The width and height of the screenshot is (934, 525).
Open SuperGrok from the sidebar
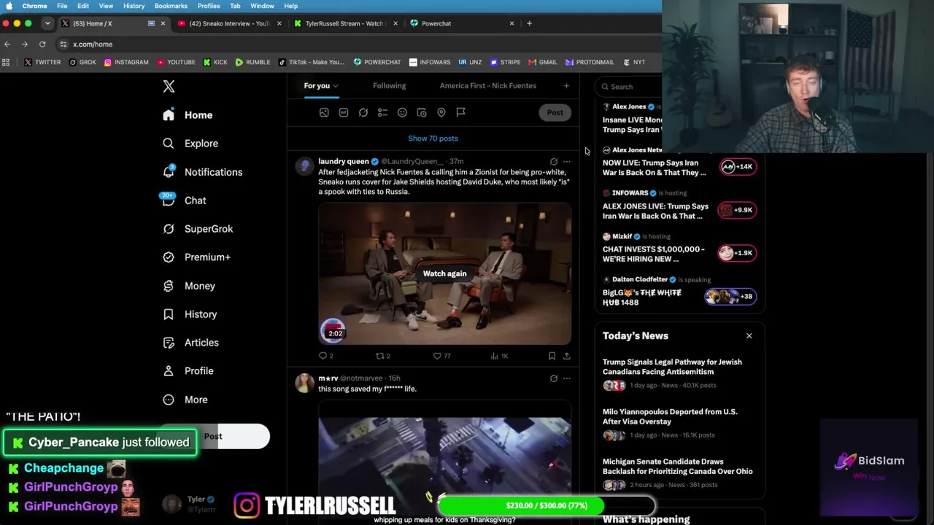[198, 229]
